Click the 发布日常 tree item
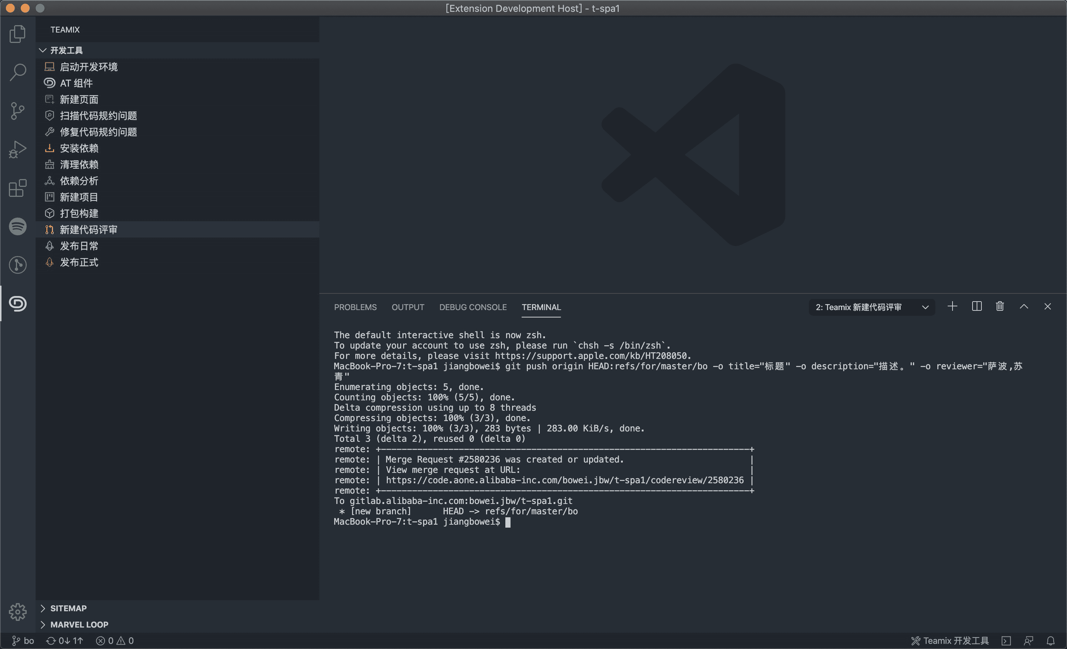This screenshot has width=1067, height=649. coord(79,246)
